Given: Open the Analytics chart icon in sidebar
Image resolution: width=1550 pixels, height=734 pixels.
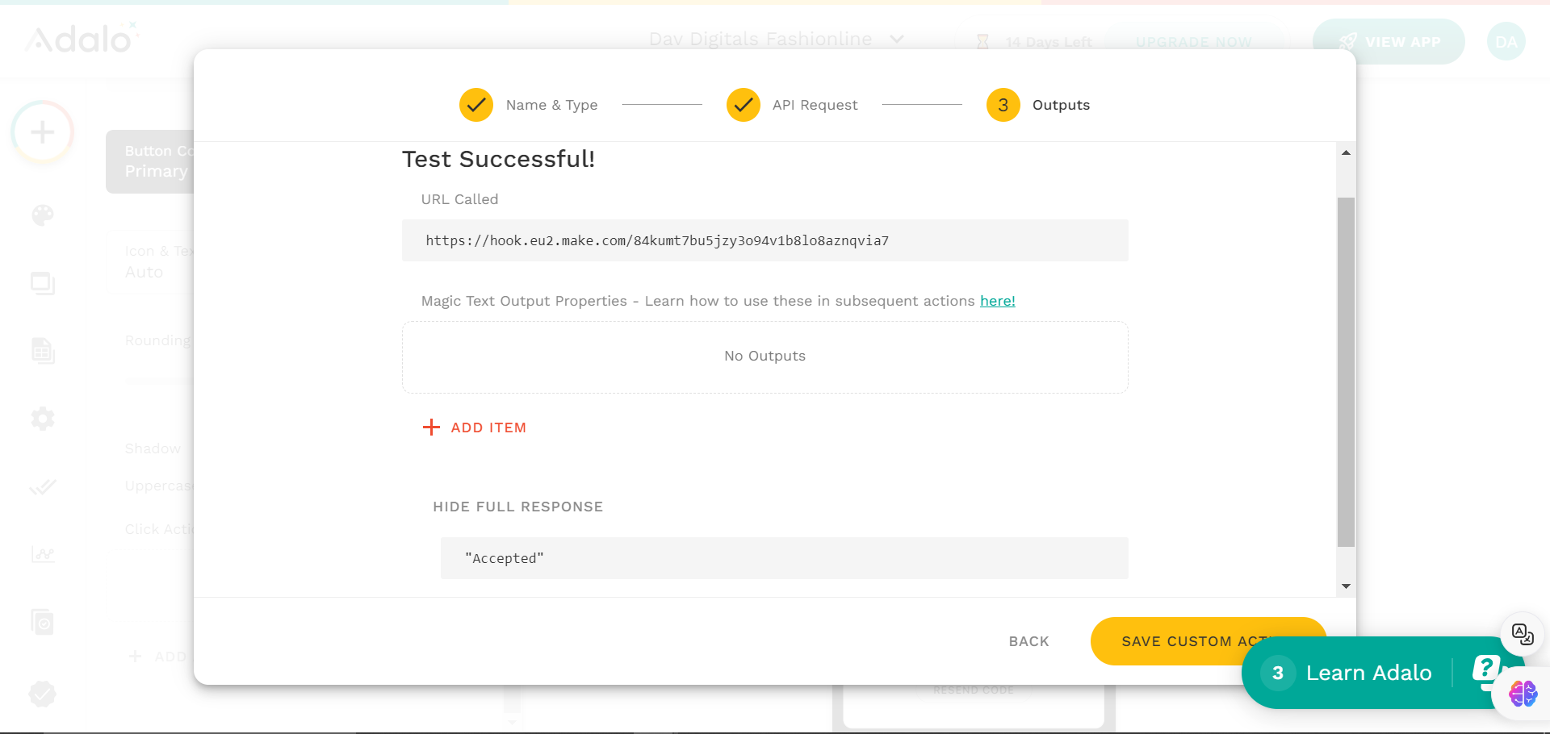Looking at the screenshot, I should [x=43, y=554].
